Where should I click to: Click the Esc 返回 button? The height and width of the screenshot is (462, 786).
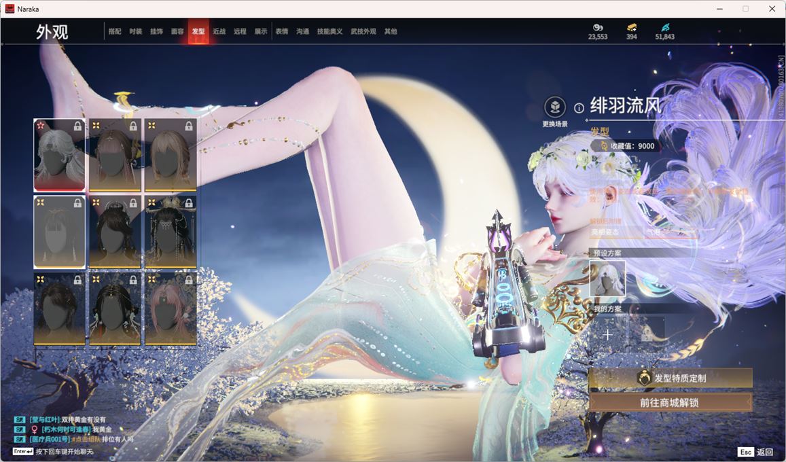pyautogui.click(x=756, y=452)
